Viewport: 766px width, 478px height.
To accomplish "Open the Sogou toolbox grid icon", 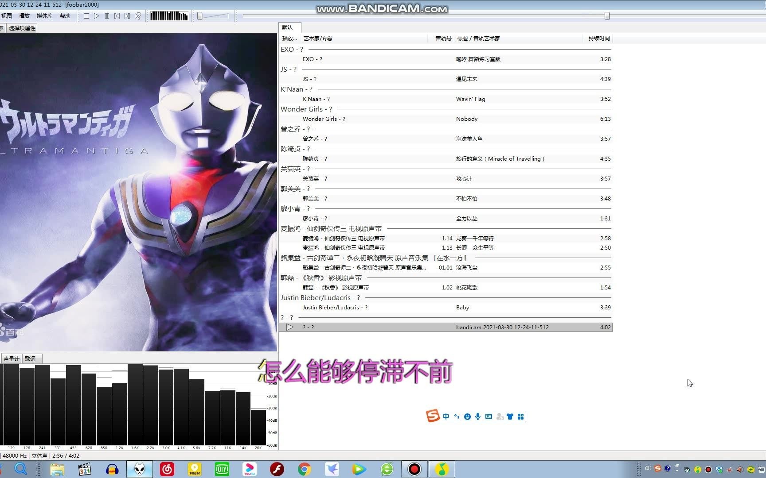I will (521, 416).
